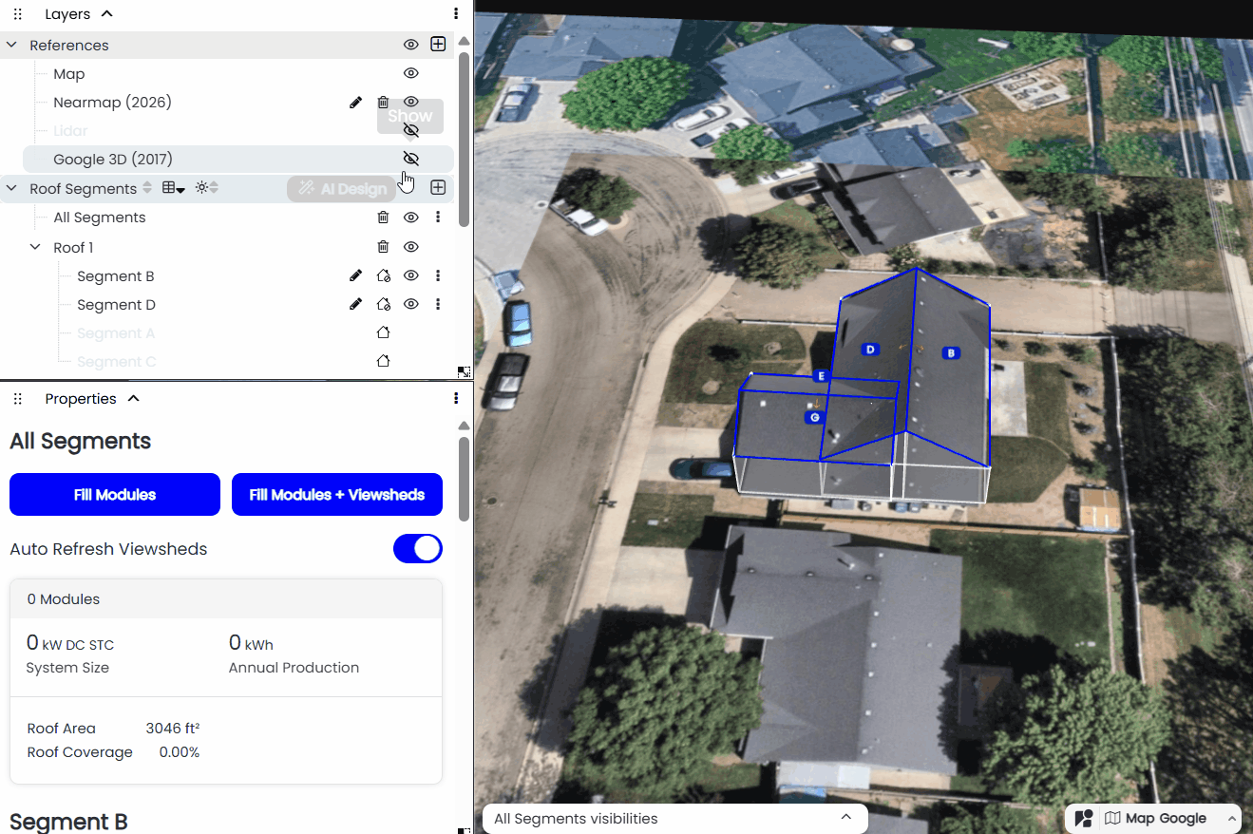The width and height of the screenshot is (1253, 834).
Task: Toggle visibility of Roof 1
Action: pos(410,247)
